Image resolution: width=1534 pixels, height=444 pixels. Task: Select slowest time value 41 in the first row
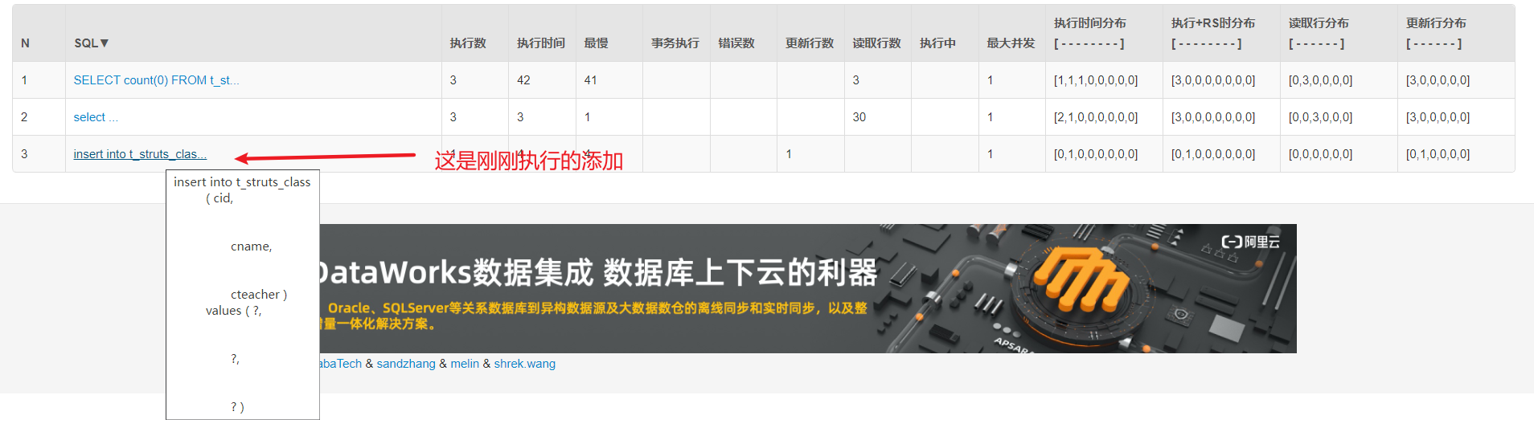click(591, 80)
